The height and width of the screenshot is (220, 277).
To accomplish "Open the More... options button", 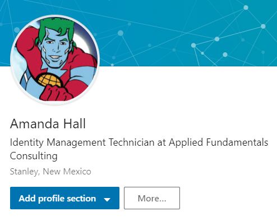I will pyautogui.click(x=152, y=198).
